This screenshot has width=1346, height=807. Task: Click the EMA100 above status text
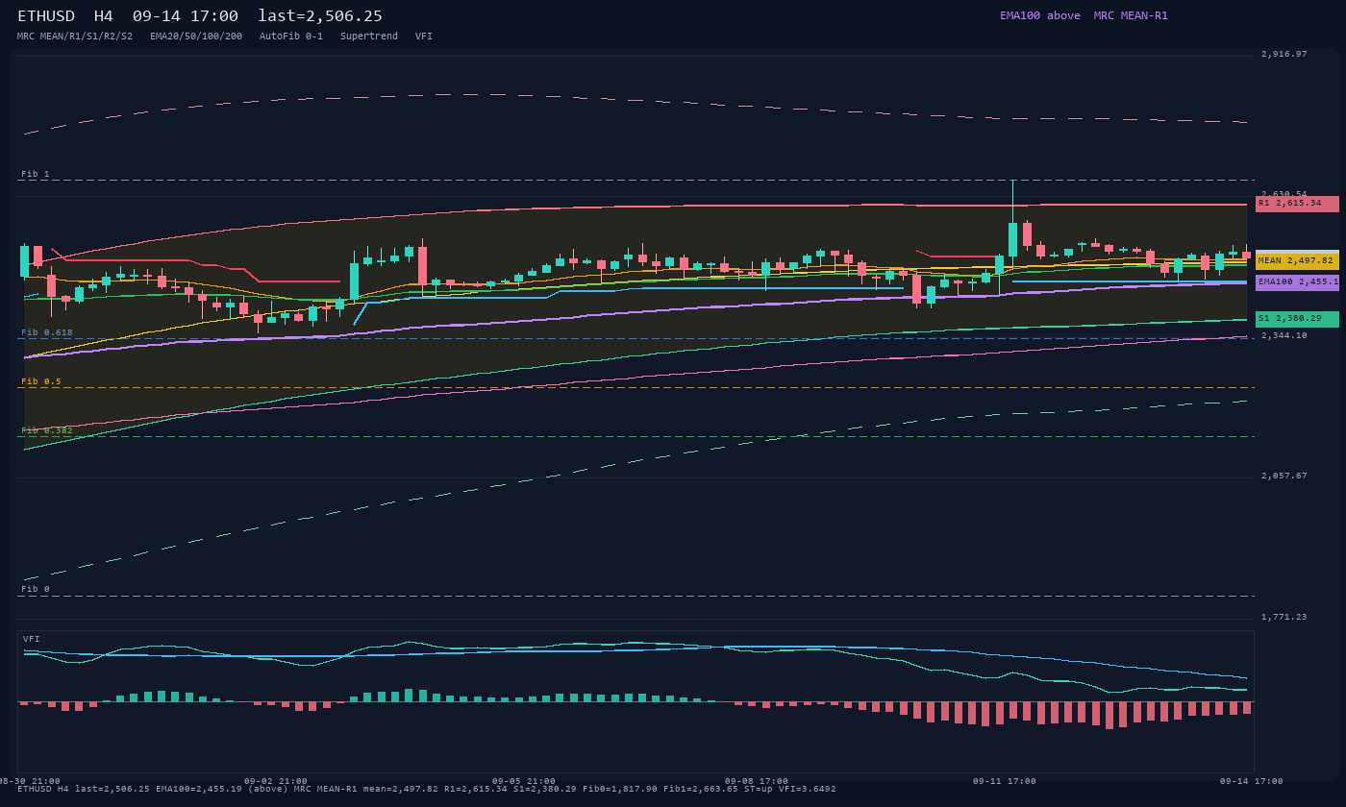pos(1040,15)
